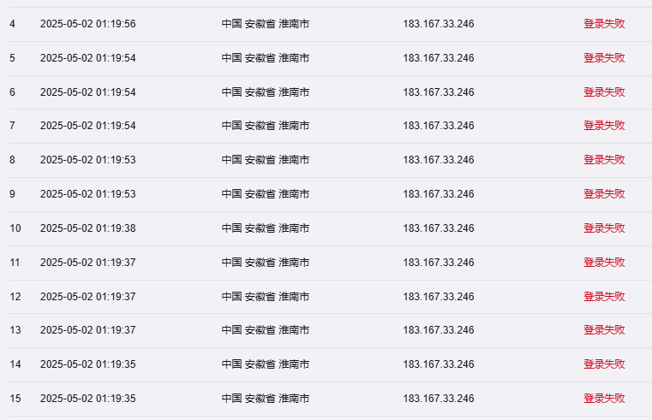The width and height of the screenshot is (652, 420).
Task: Select the timestamp 2025-05-02 01:19:56
Action: (x=88, y=24)
